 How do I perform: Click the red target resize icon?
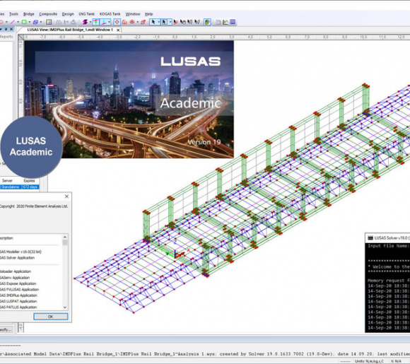point(117,22)
